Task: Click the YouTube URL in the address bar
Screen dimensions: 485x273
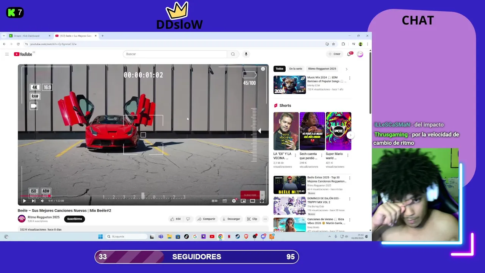Action: point(53,44)
